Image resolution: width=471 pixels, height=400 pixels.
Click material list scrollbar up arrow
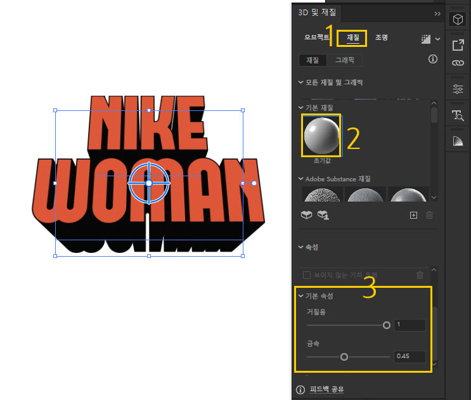pyautogui.click(x=434, y=103)
